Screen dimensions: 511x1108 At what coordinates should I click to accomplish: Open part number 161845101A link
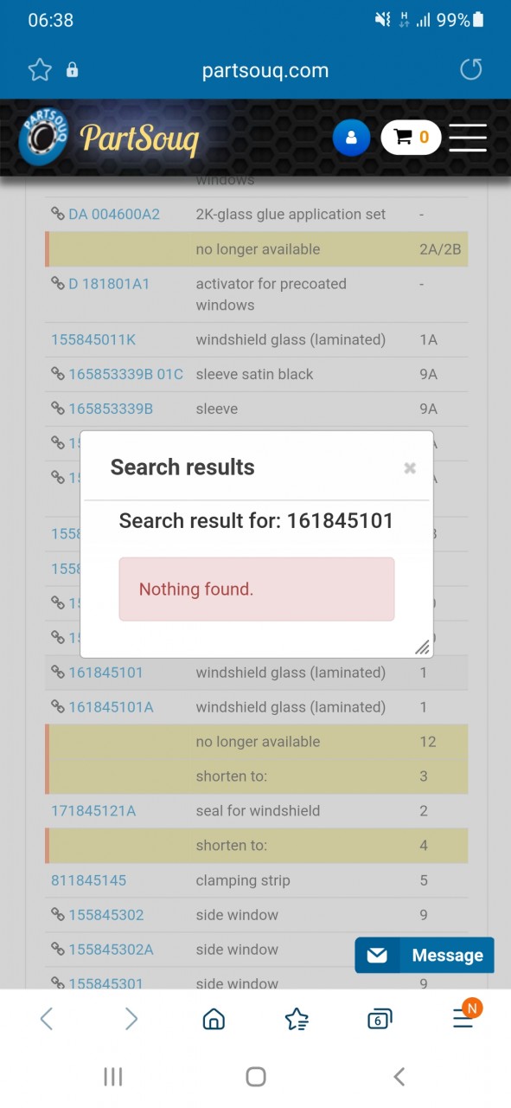click(111, 707)
